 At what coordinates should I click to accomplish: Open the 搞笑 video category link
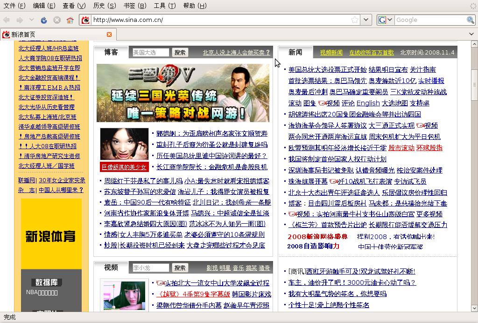click(x=251, y=268)
